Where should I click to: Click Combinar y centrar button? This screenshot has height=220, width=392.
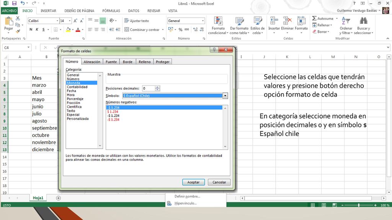[142, 29]
